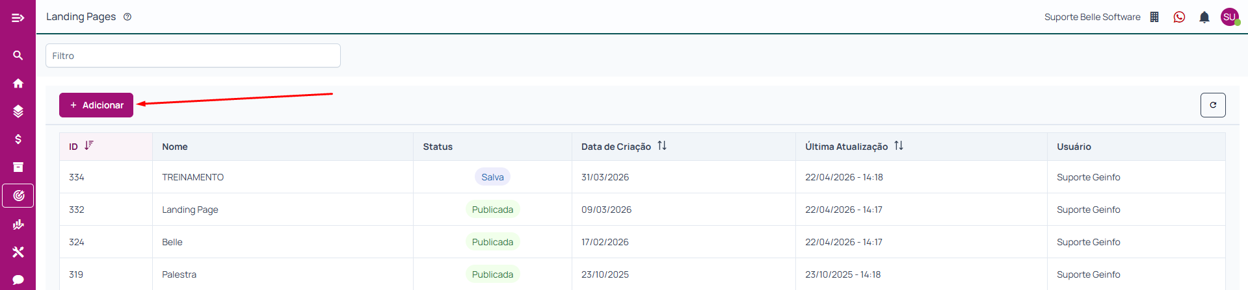Image resolution: width=1248 pixels, height=290 pixels.
Task: Open the dollar sign financial icon
Action: pyautogui.click(x=18, y=139)
